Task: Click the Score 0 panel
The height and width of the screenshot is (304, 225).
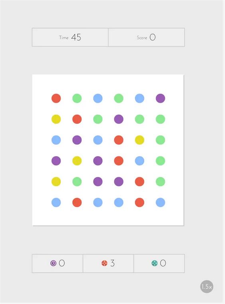Action: pos(146,37)
